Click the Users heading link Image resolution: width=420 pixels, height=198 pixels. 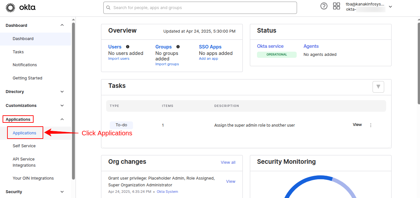(115, 47)
